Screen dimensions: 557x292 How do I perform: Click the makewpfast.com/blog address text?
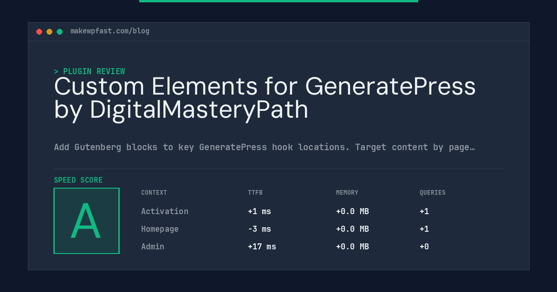[x=110, y=31]
